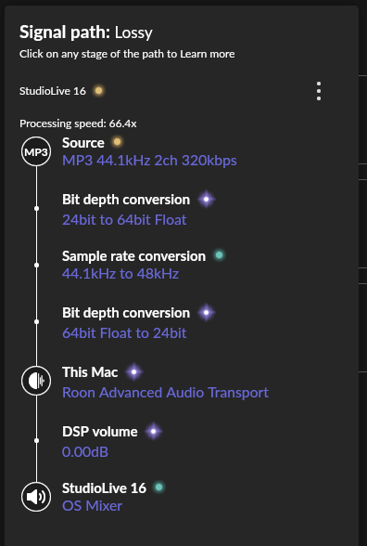Click the 0.00dB DSP volume value
Screen dimensions: 367x546
click(x=85, y=452)
